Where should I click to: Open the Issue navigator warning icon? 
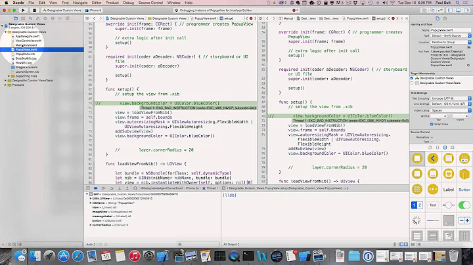pos(37,18)
